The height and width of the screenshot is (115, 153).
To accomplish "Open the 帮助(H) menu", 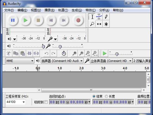I will tap(118, 10).
